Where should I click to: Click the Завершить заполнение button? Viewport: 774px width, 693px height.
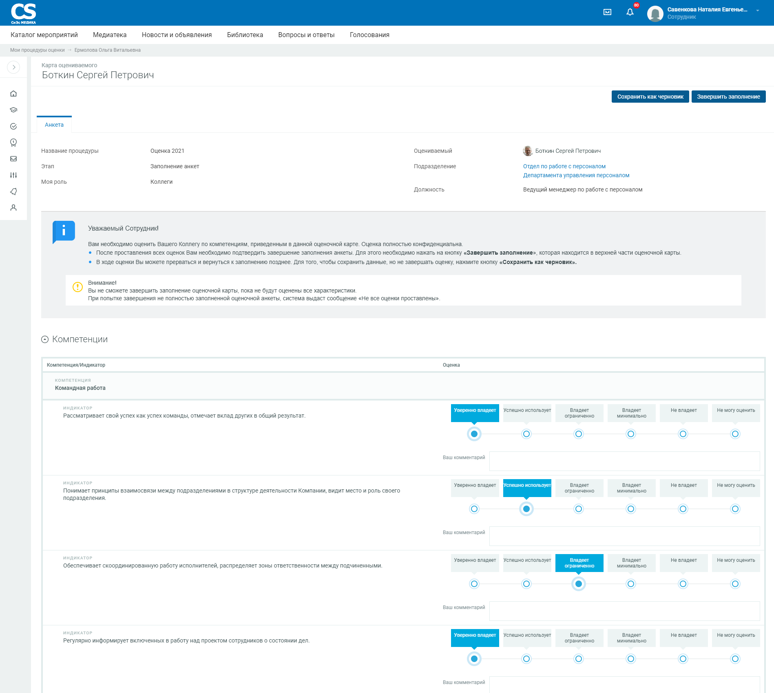(x=728, y=97)
